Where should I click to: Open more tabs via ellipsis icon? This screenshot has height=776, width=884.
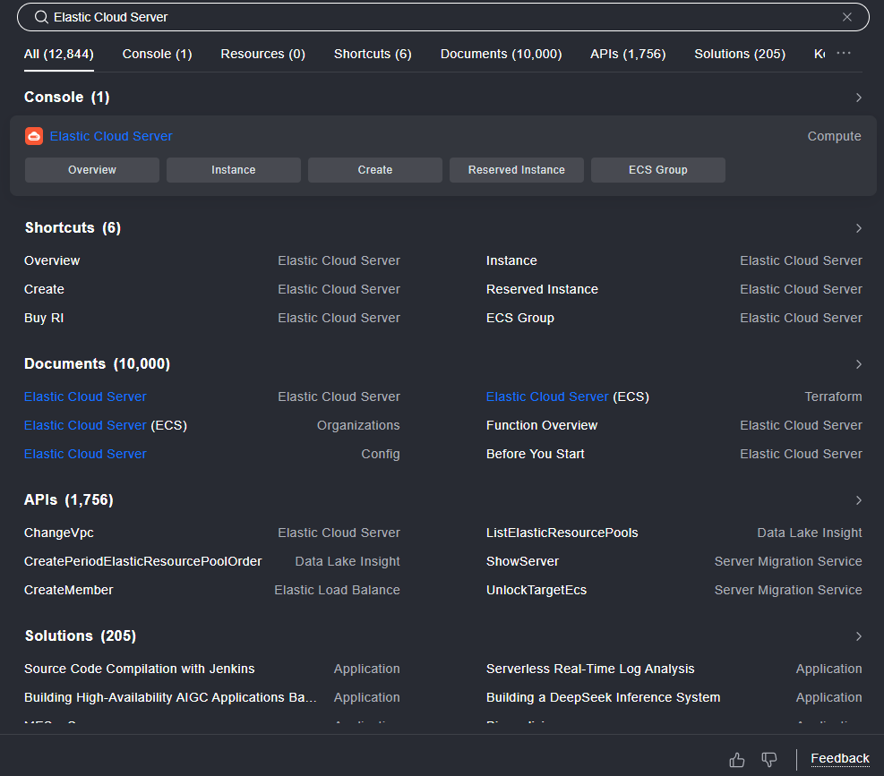[844, 53]
